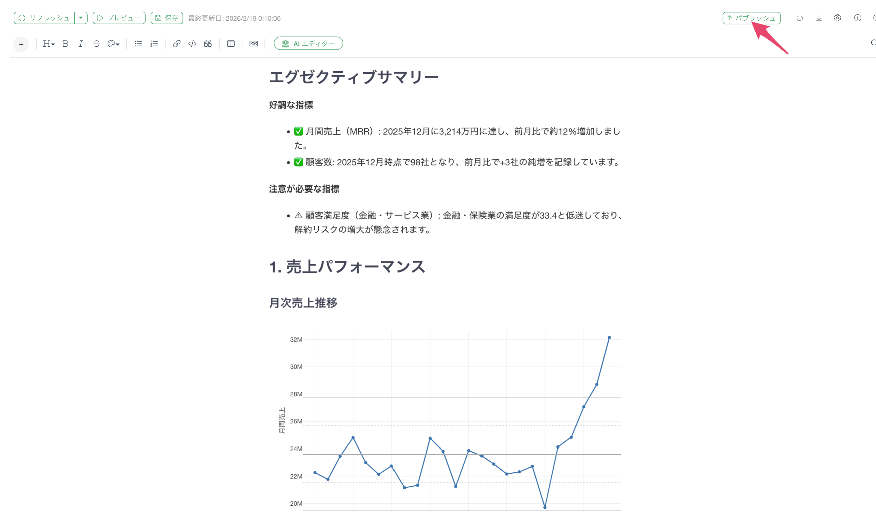Click the keyboard shortcuts icon

(x=253, y=44)
